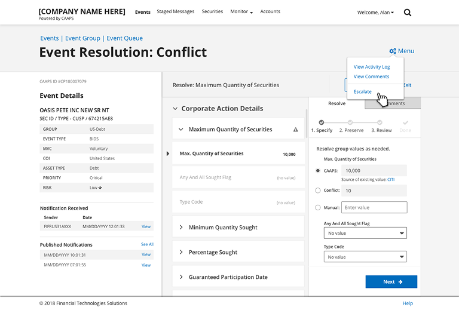Open Any And All Sought Flag dropdown
This screenshot has width=459, height=310.
pyautogui.click(x=365, y=233)
